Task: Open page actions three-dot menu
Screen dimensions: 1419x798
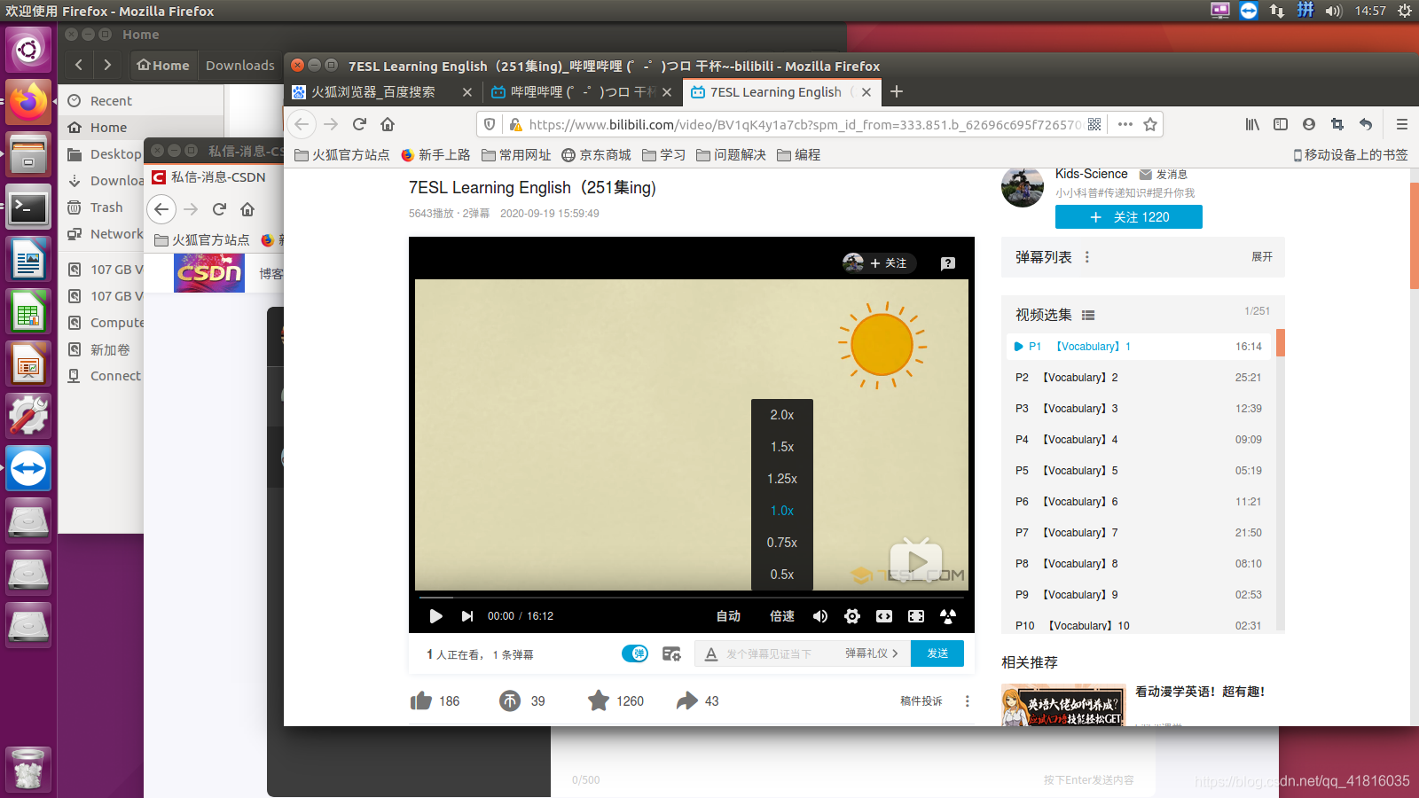Action: click(x=1125, y=124)
